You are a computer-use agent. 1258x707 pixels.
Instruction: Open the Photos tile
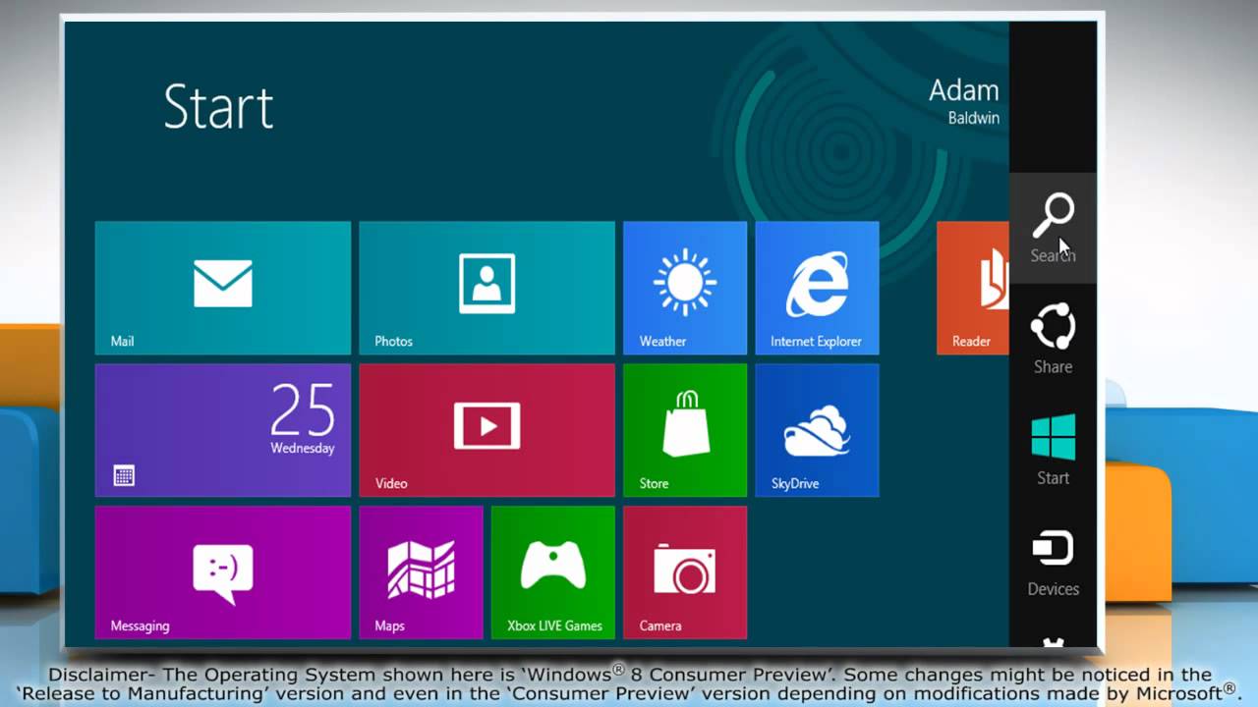(486, 288)
